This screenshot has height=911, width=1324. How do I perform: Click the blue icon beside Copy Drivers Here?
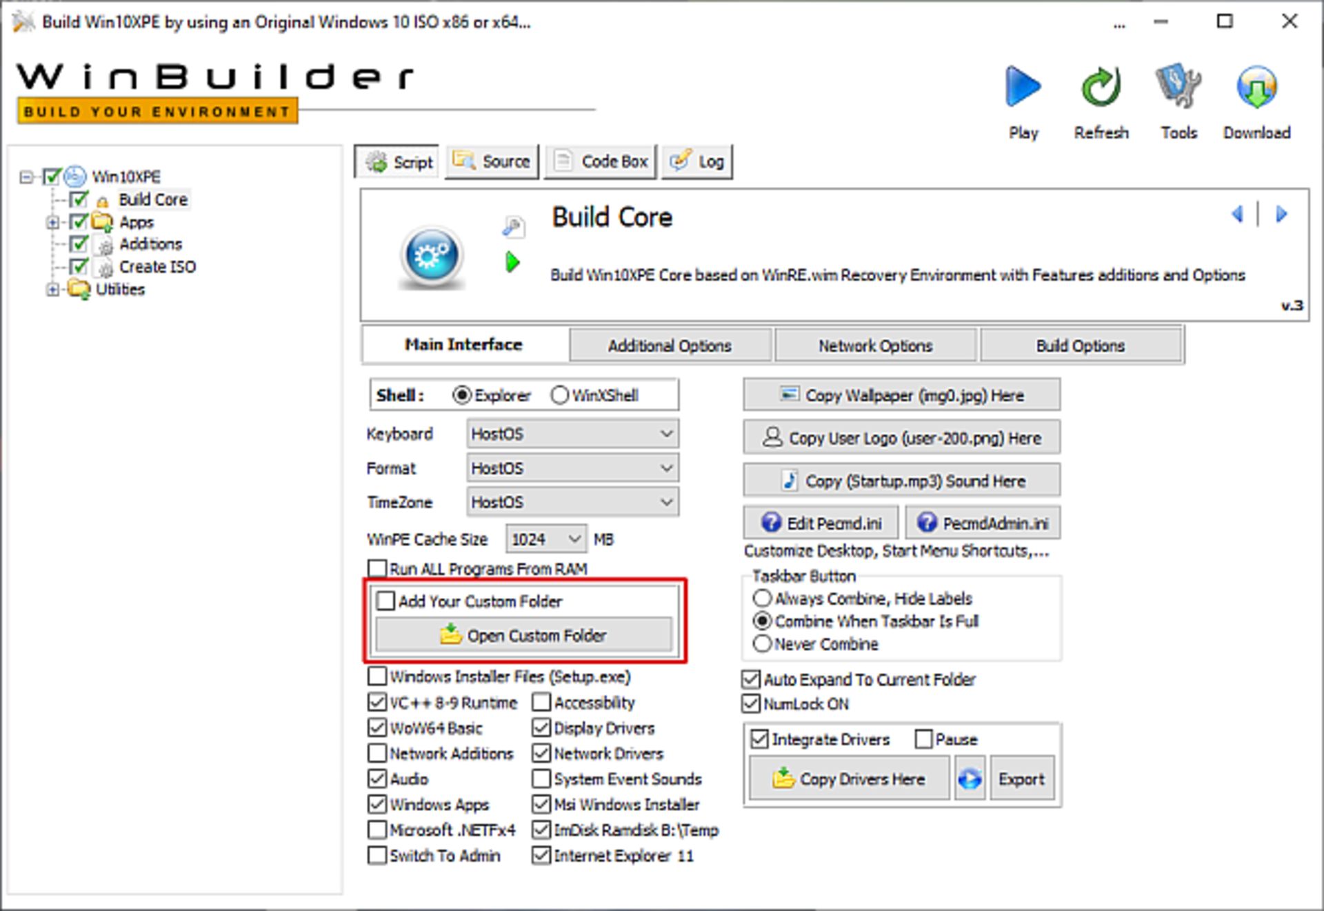[970, 779]
